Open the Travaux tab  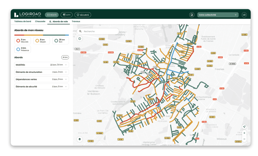76,21
